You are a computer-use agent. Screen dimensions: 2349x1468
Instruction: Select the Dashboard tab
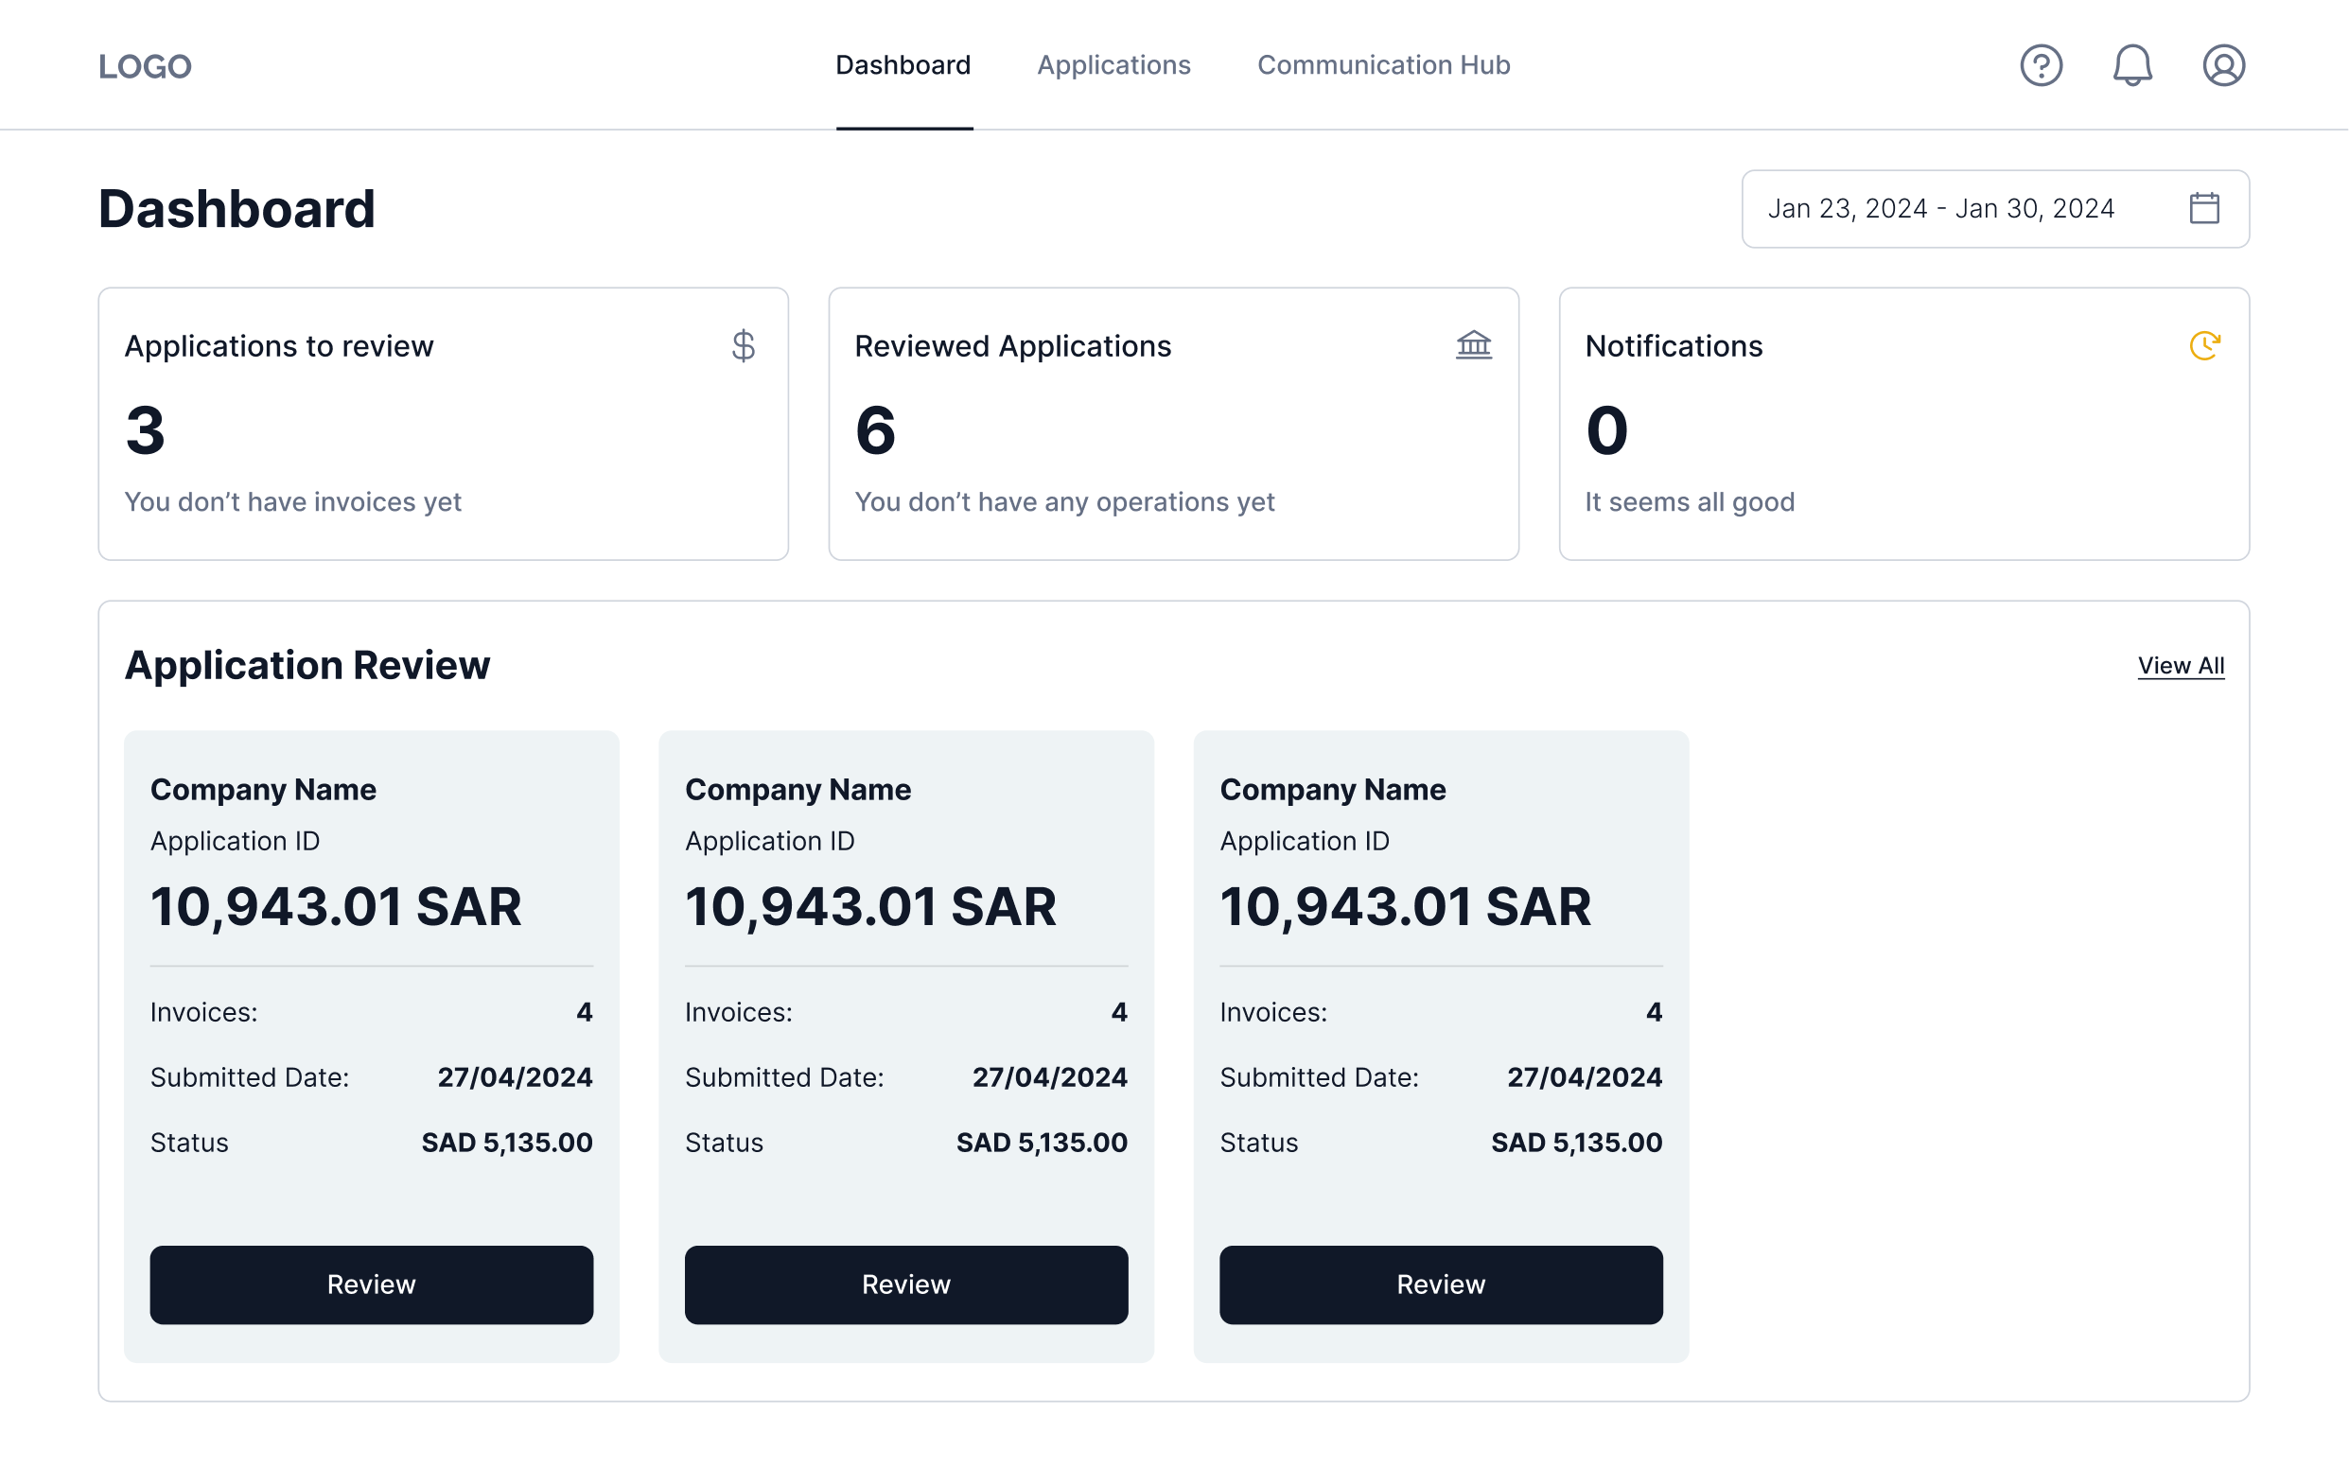click(904, 65)
